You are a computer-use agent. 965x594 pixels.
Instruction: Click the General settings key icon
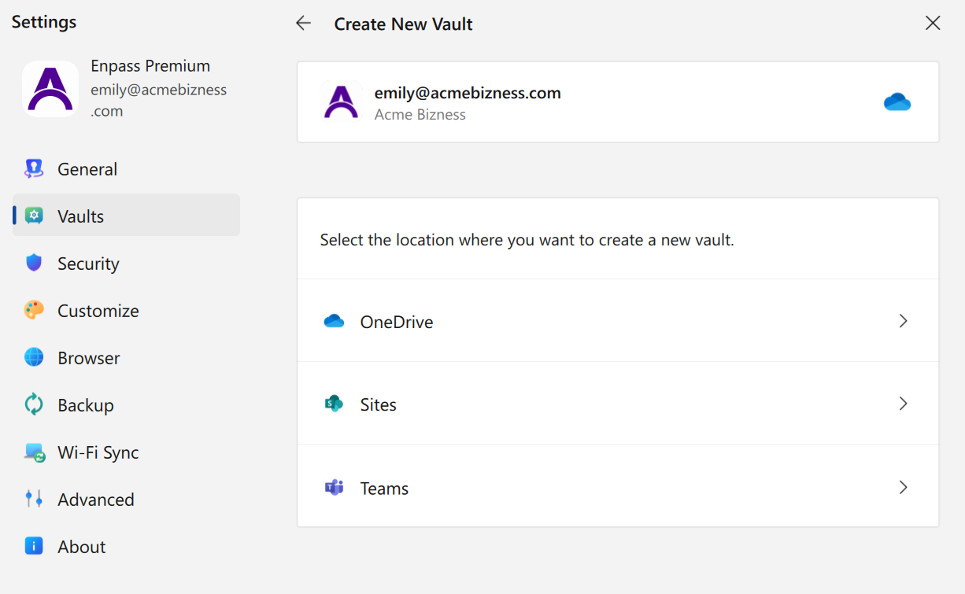(34, 168)
